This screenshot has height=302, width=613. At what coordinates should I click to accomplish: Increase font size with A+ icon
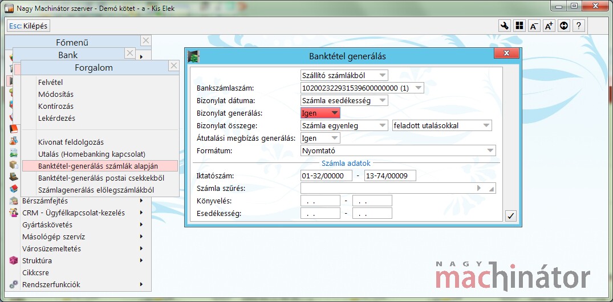point(549,26)
